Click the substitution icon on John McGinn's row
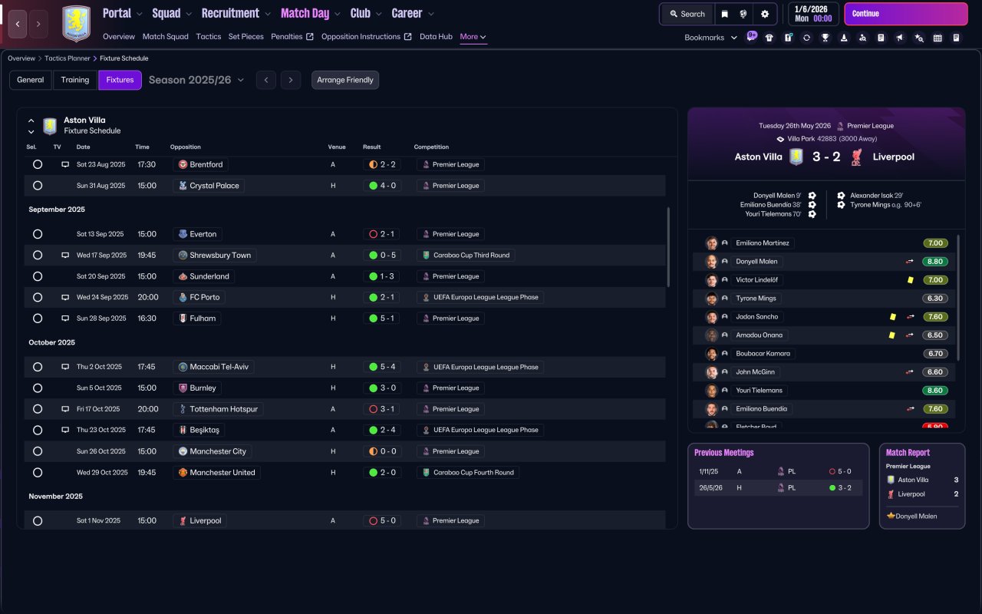This screenshot has width=982, height=614. pyautogui.click(x=910, y=372)
